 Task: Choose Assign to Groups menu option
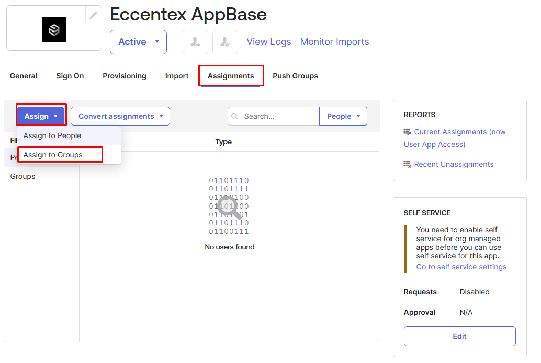(x=69, y=155)
